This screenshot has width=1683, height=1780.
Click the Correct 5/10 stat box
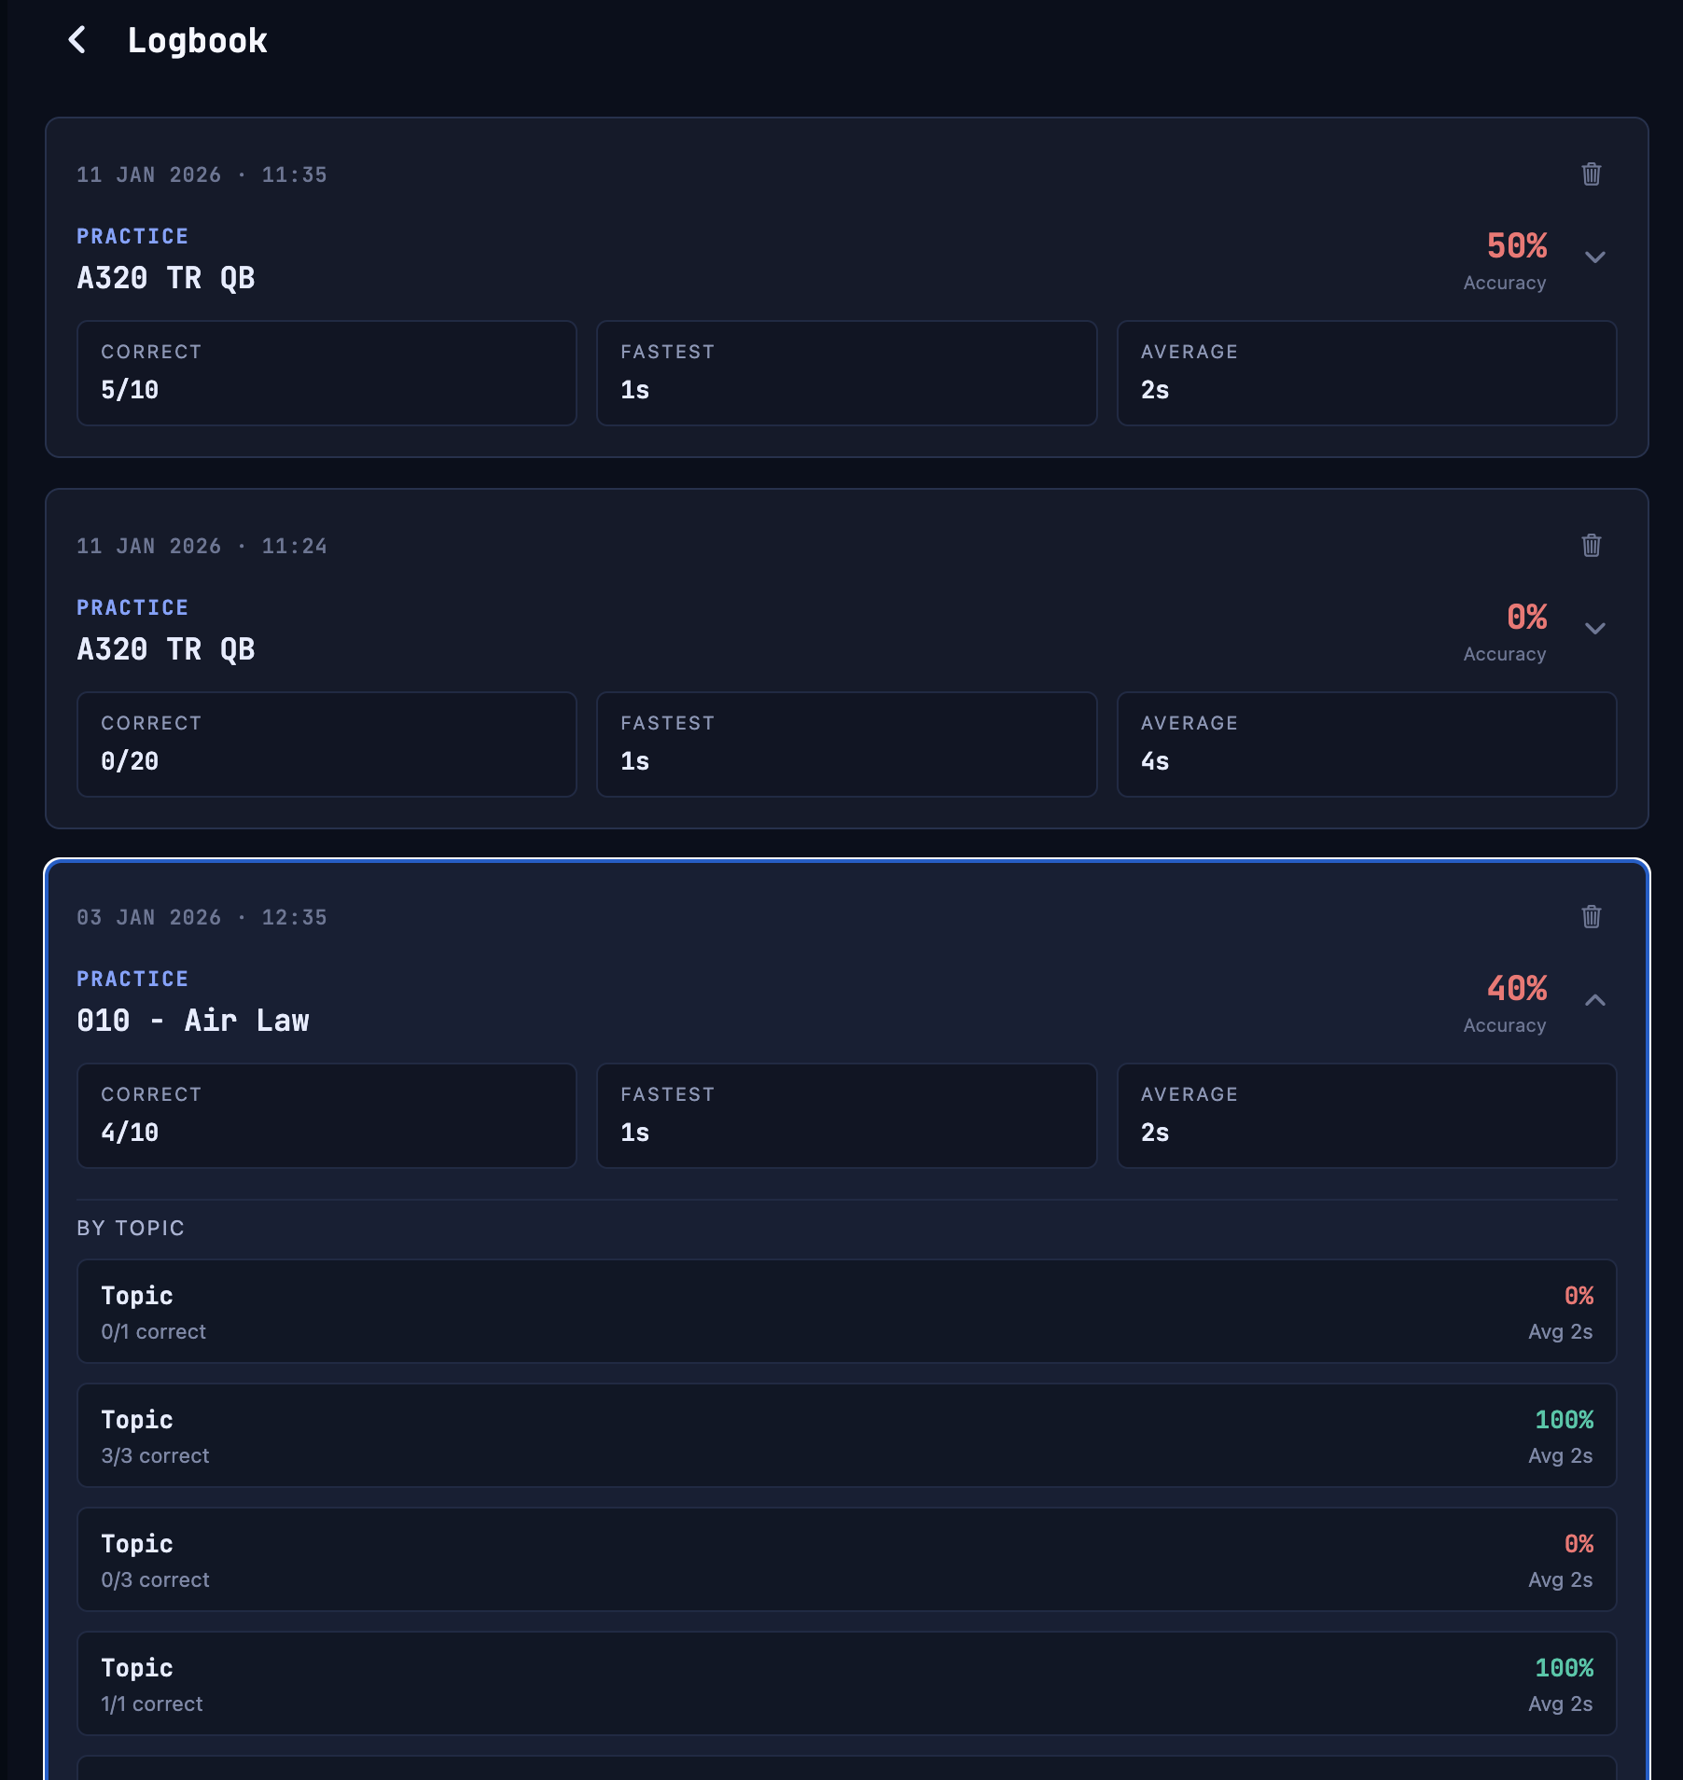click(x=327, y=373)
